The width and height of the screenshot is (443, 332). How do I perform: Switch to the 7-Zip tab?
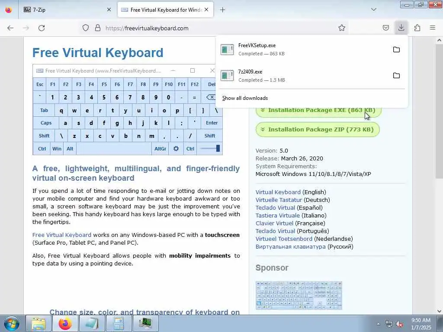pyautogui.click(x=66, y=10)
